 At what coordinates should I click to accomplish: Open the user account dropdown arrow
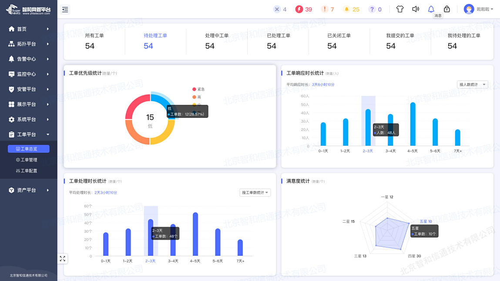point(492,9)
